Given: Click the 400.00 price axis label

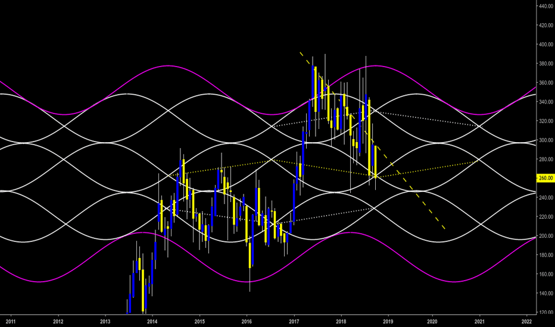Looking at the screenshot, I should pyautogui.click(x=546, y=44).
